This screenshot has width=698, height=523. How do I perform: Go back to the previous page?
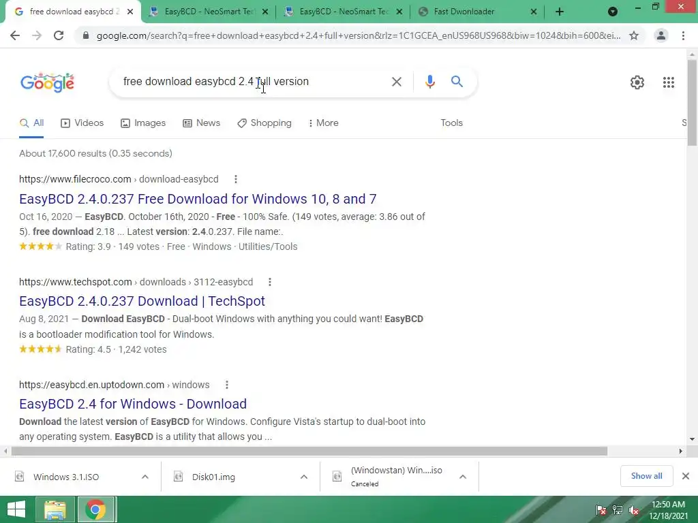point(15,35)
